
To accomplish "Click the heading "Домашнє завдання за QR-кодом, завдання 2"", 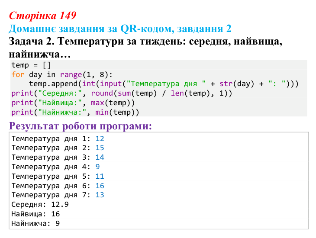I will coord(120,29).
